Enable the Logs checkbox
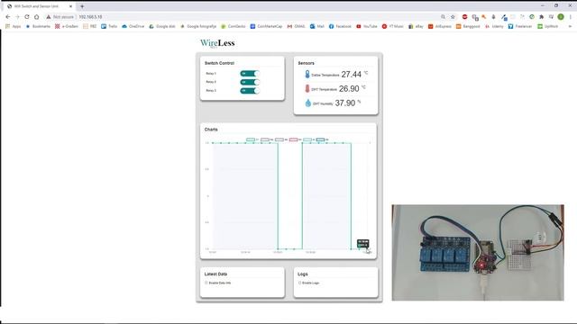577x324 pixels. [299, 283]
